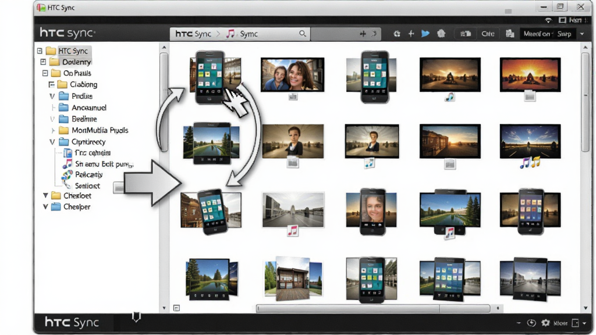The height and width of the screenshot is (335, 596).
Task: Open the dropdown arrow at bottom bar's right end
Action: pyautogui.click(x=584, y=323)
